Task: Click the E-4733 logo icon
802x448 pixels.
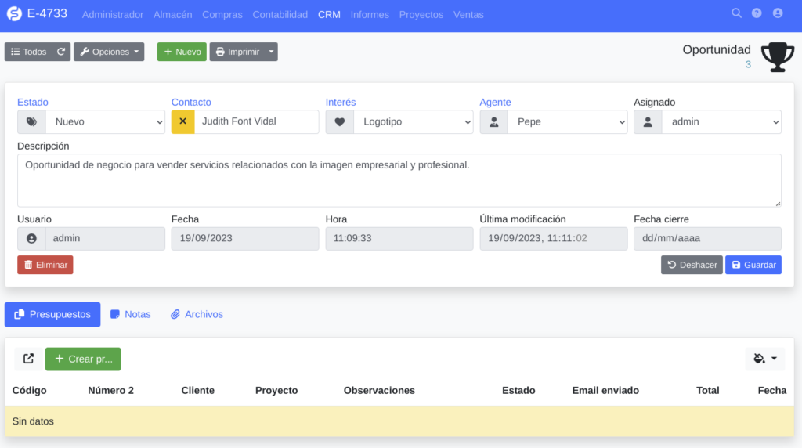Action: pyautogui.click(x=14, y=14)
